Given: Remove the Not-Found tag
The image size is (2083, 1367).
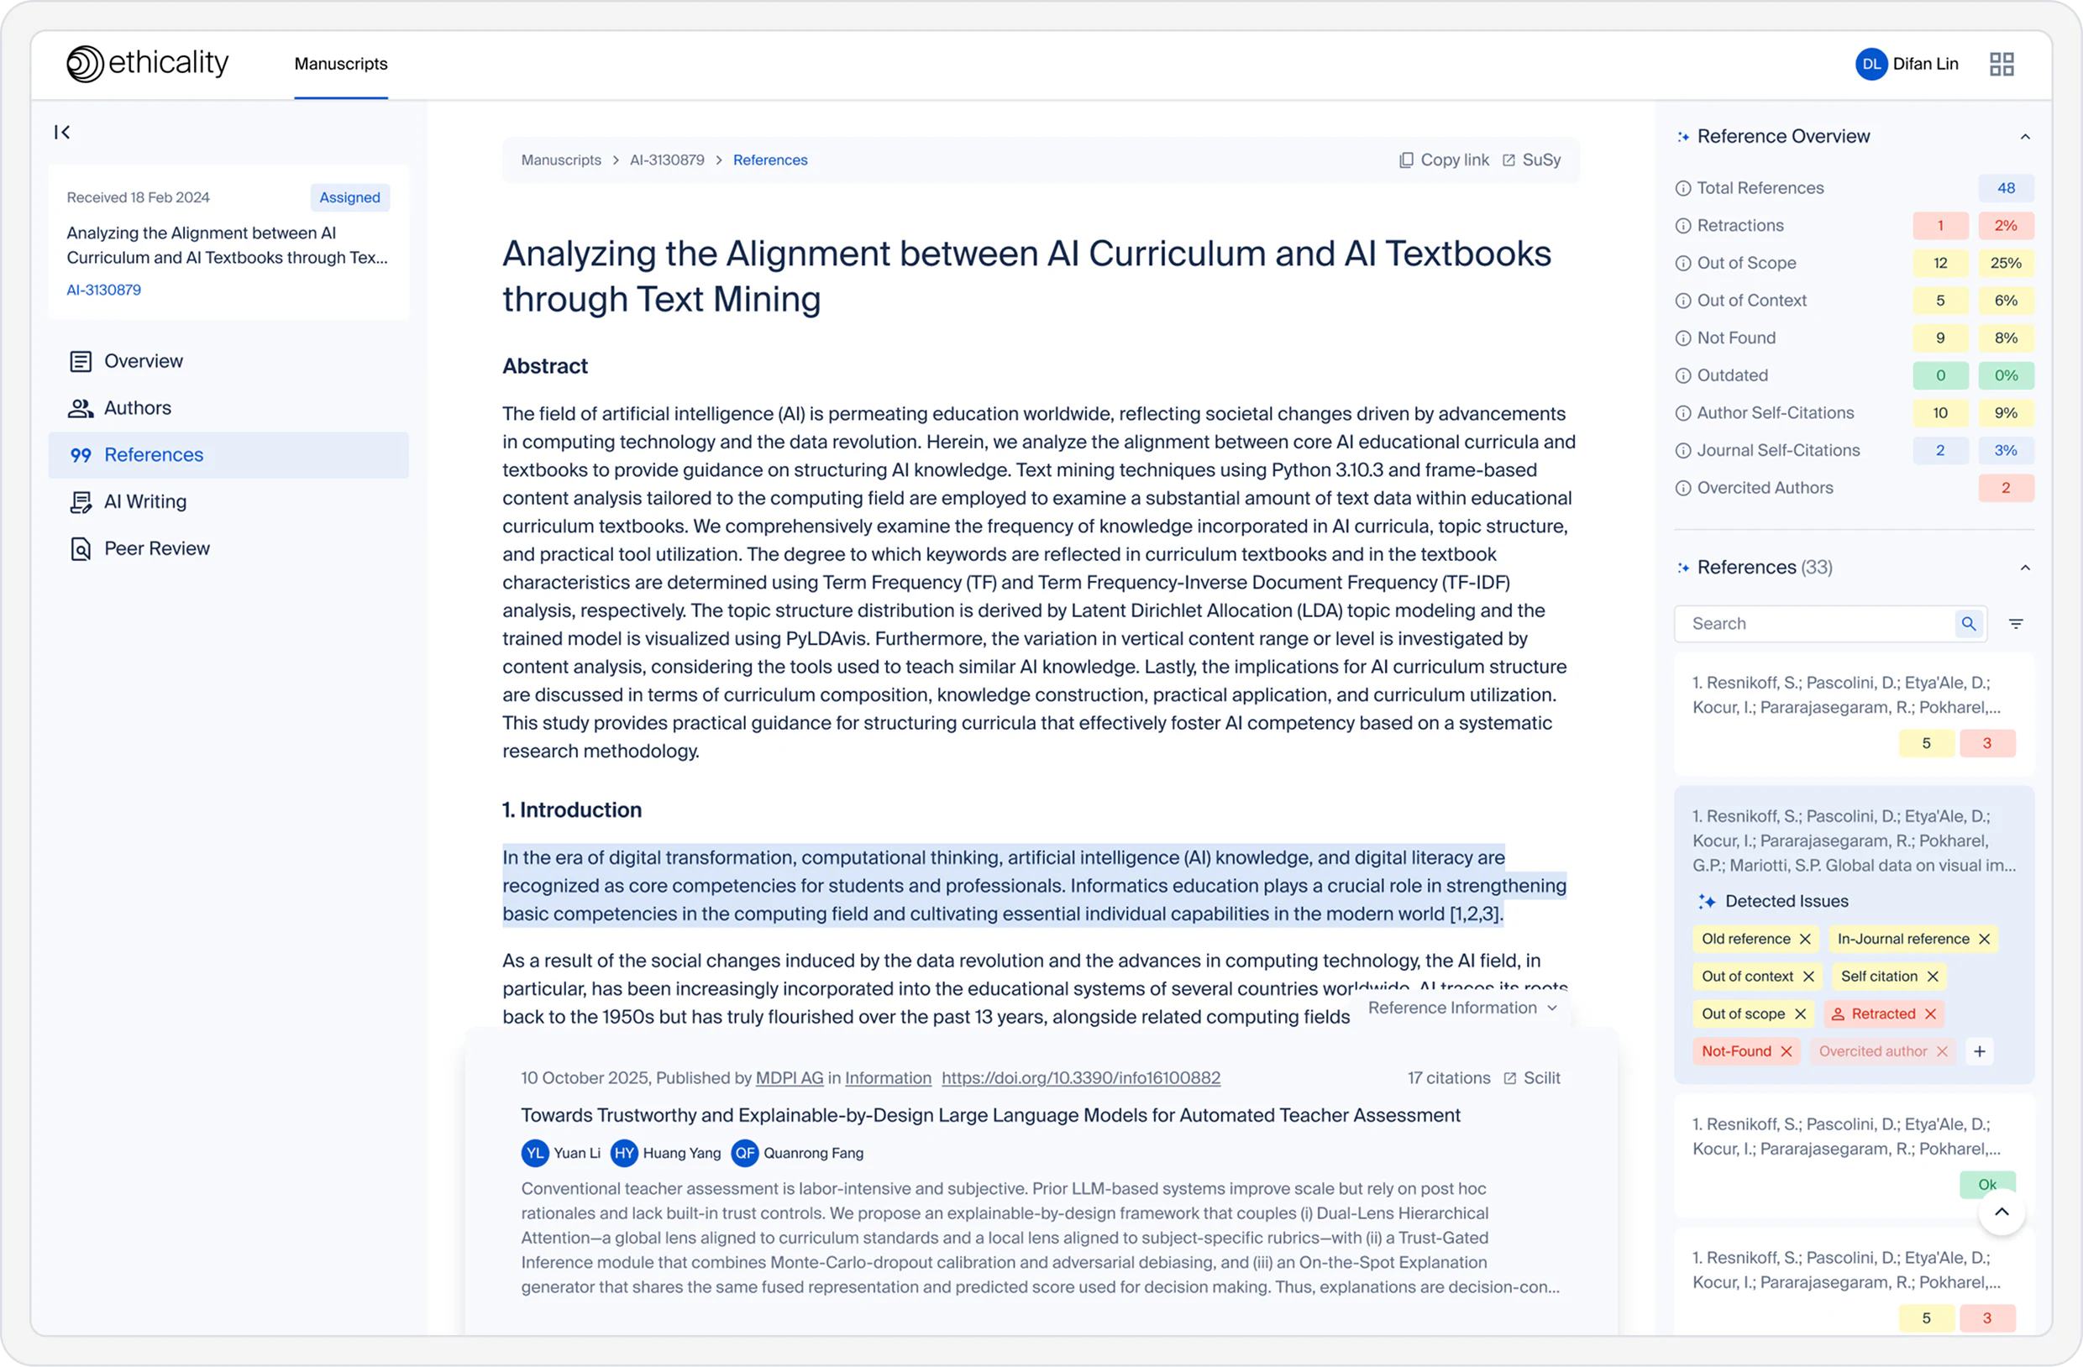Looking at the screenshot, I should pyautogui.click(x=1787, y=1052).
